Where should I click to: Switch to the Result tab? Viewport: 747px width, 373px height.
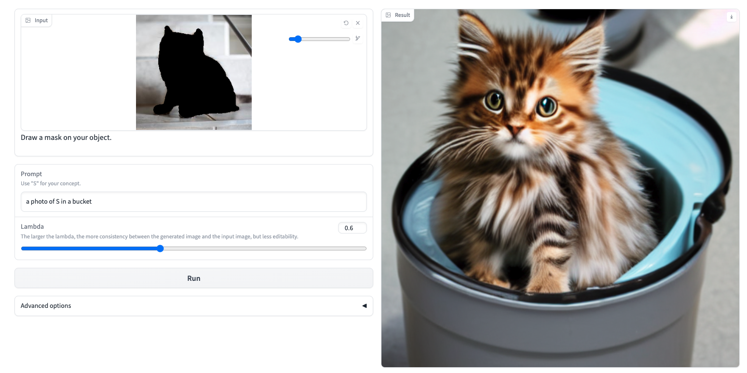(397, 15)
